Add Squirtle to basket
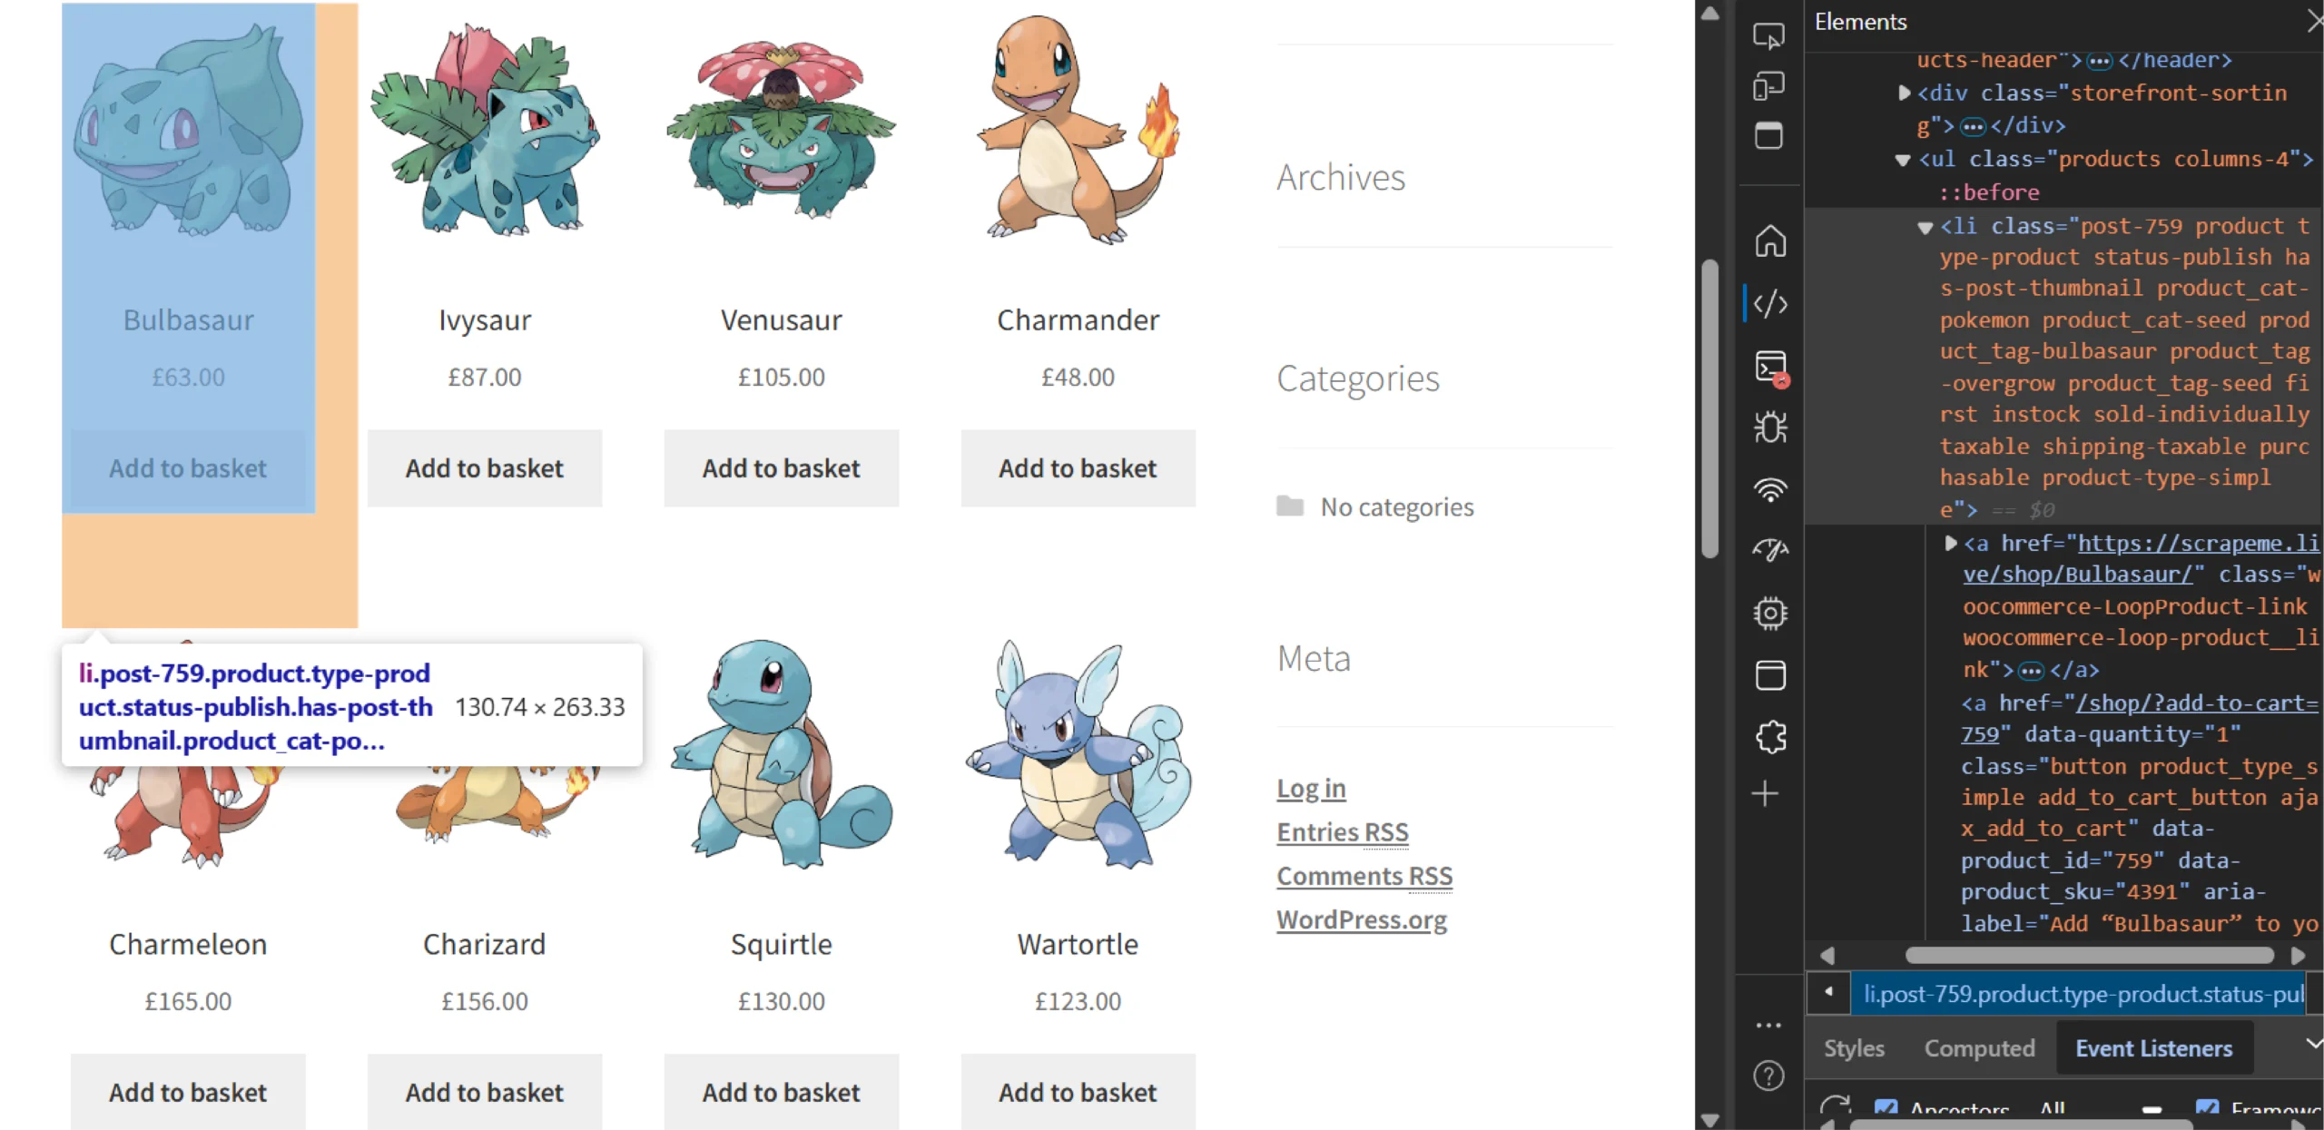The width and height of the screenshot is (2324, 1130). click(x=781, y=1092)
